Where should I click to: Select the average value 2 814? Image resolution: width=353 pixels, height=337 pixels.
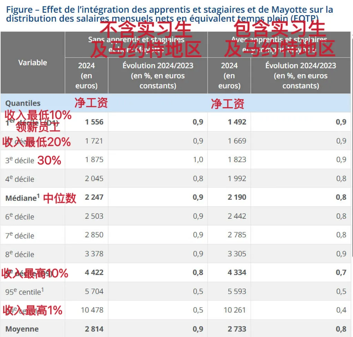click(94, 329)
